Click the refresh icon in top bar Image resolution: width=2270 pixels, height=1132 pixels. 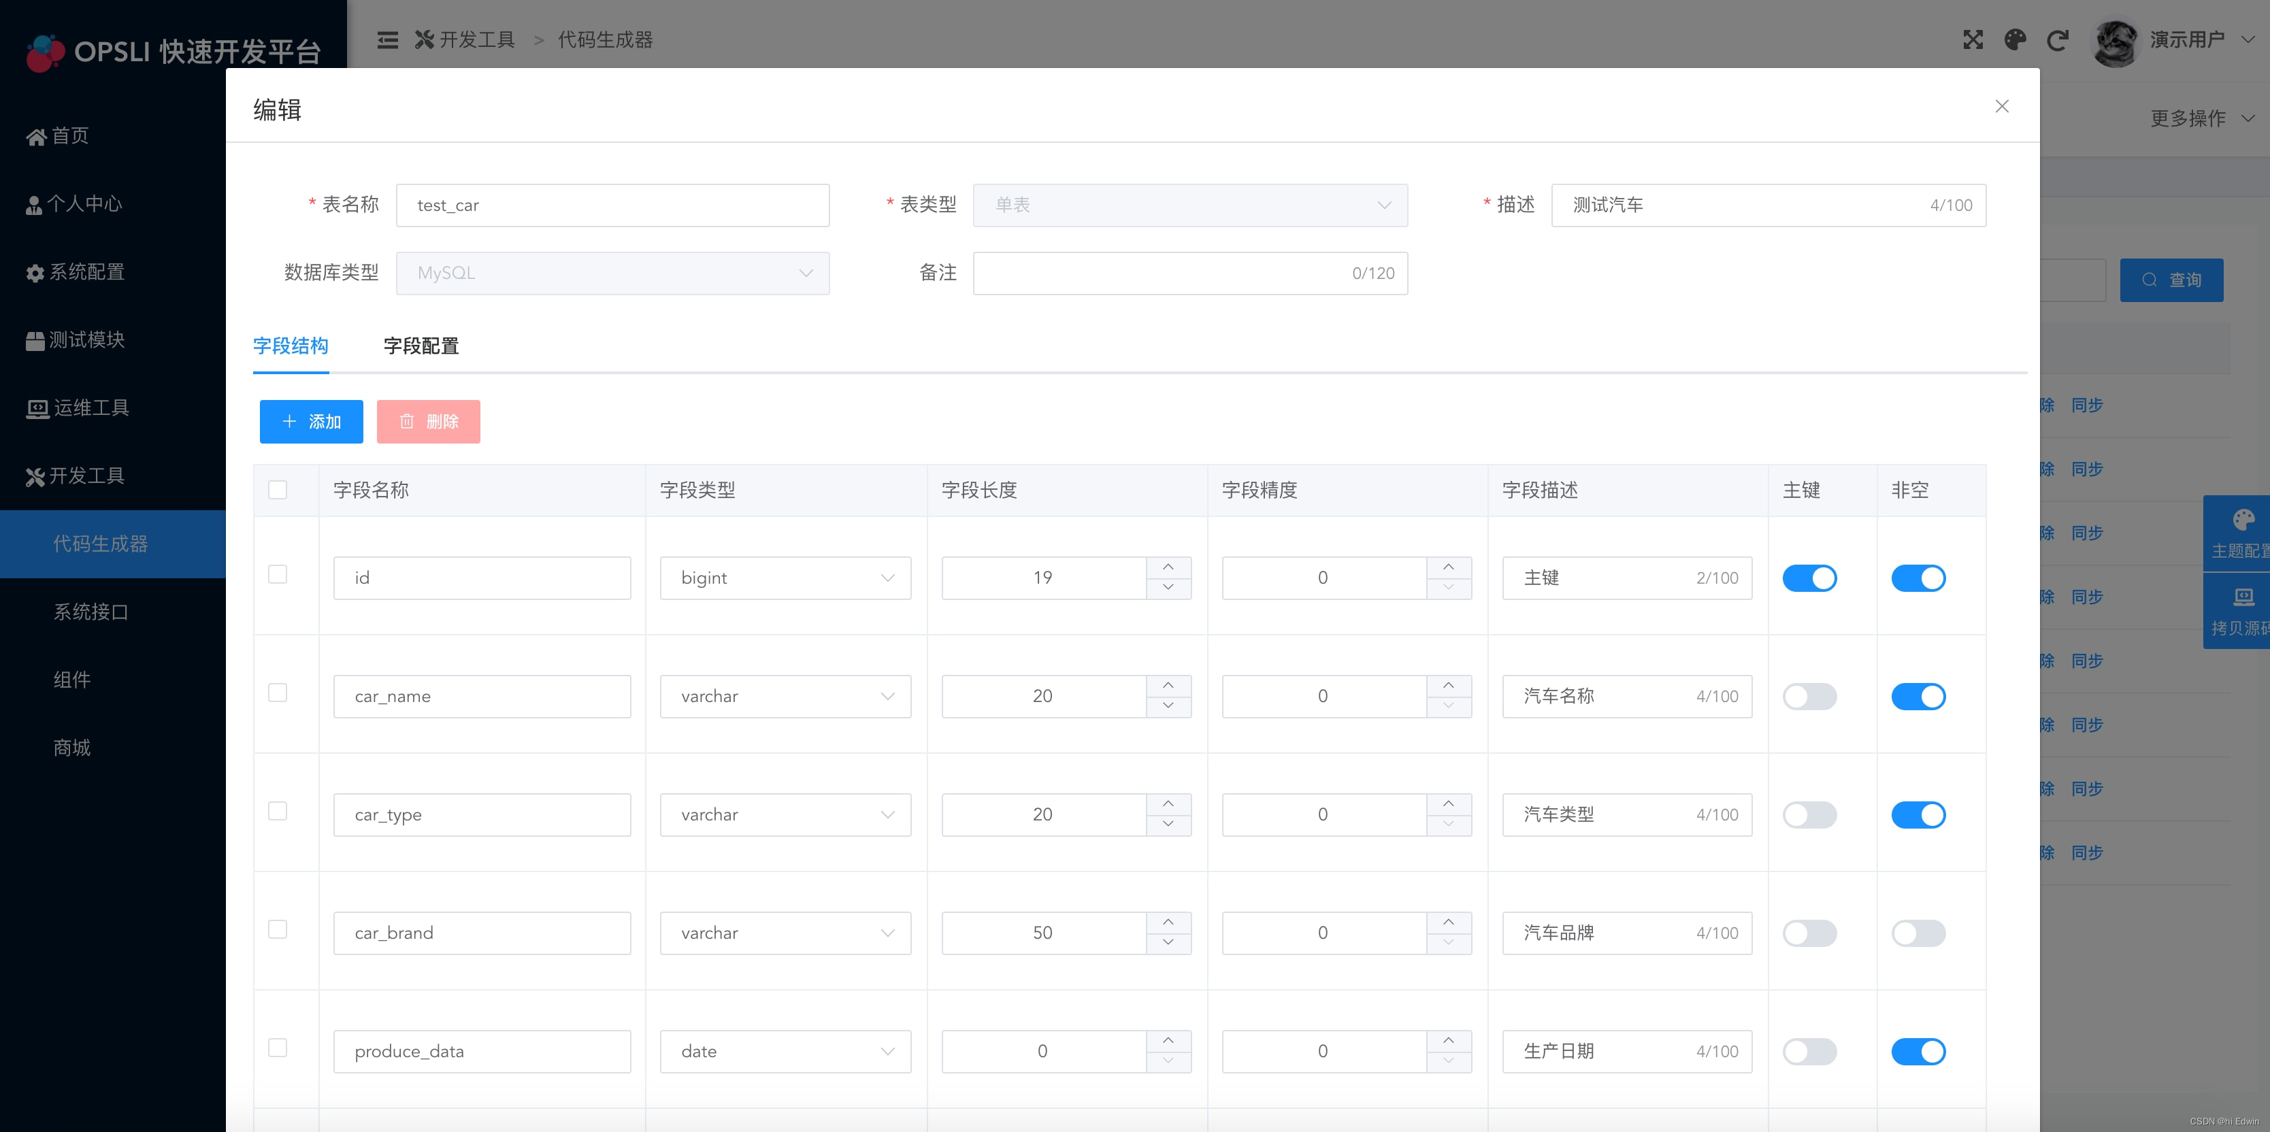tap(2057, 39)
